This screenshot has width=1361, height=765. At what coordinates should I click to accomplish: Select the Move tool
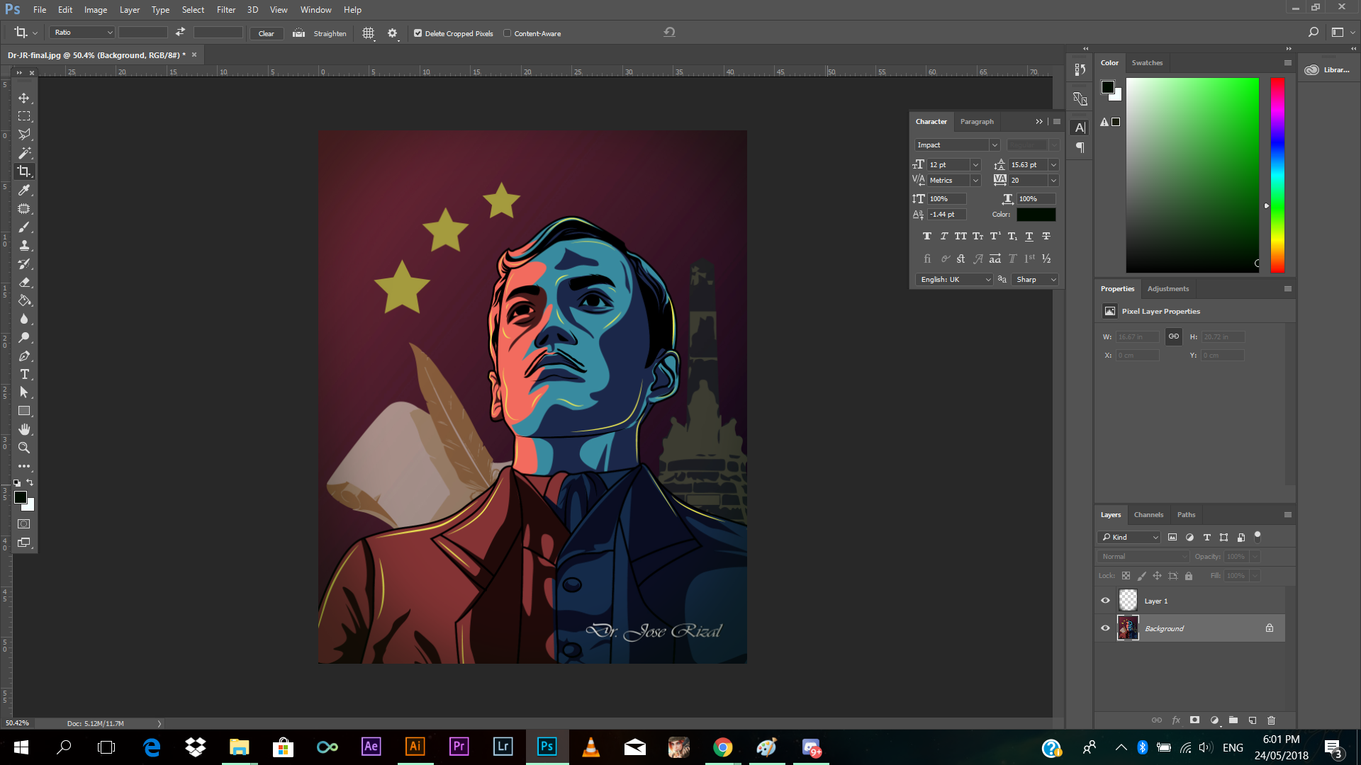[x=24, y=98]
